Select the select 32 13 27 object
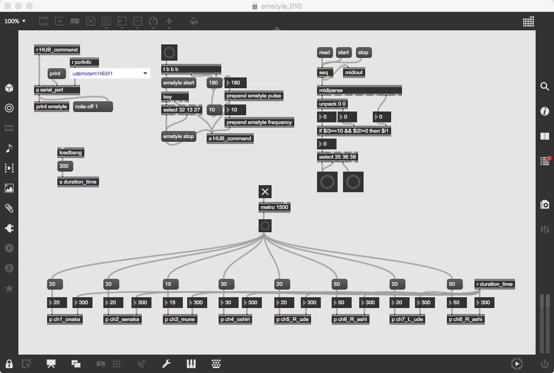The width and height of the screenshot is (554, 373). [182, 109]
